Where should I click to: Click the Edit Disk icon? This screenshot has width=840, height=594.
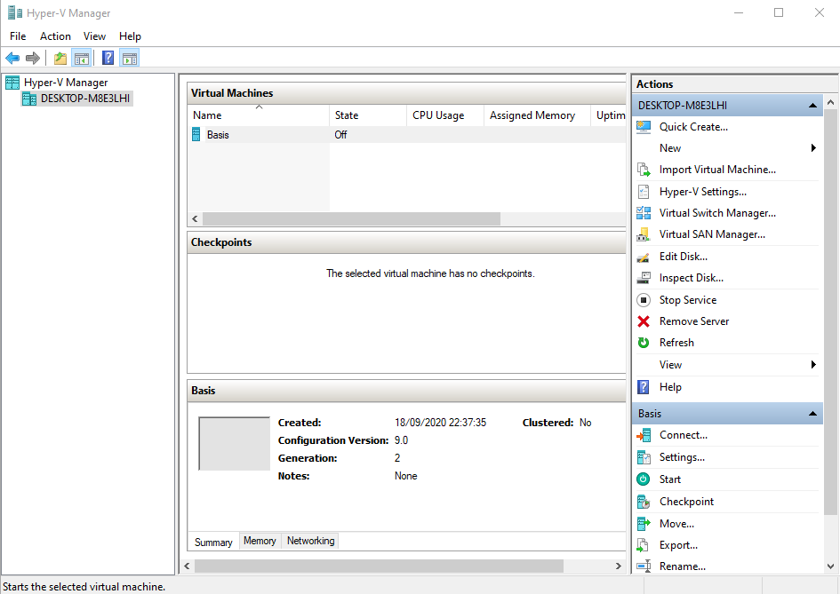(x=644, y=257)
